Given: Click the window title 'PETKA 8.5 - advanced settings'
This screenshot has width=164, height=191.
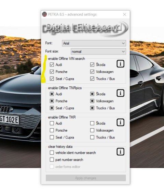Looking at the screenshot, I should point(72,14).
